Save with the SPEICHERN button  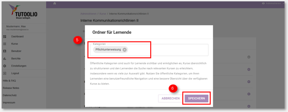pos(196,99)
